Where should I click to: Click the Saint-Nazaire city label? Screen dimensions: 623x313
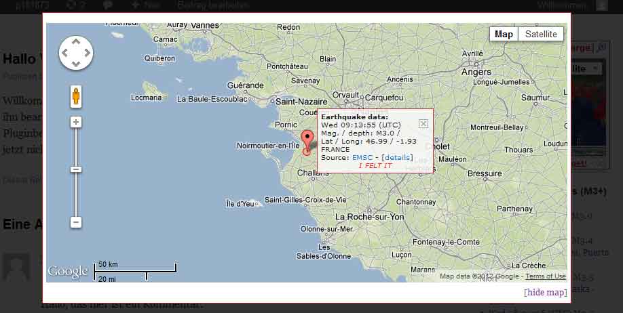pos(301,102)
